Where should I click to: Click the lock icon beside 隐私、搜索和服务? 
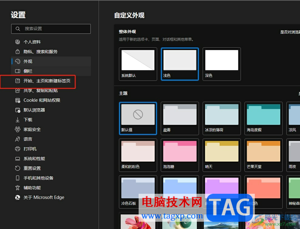pyautogui.click(x=17, y=52)
